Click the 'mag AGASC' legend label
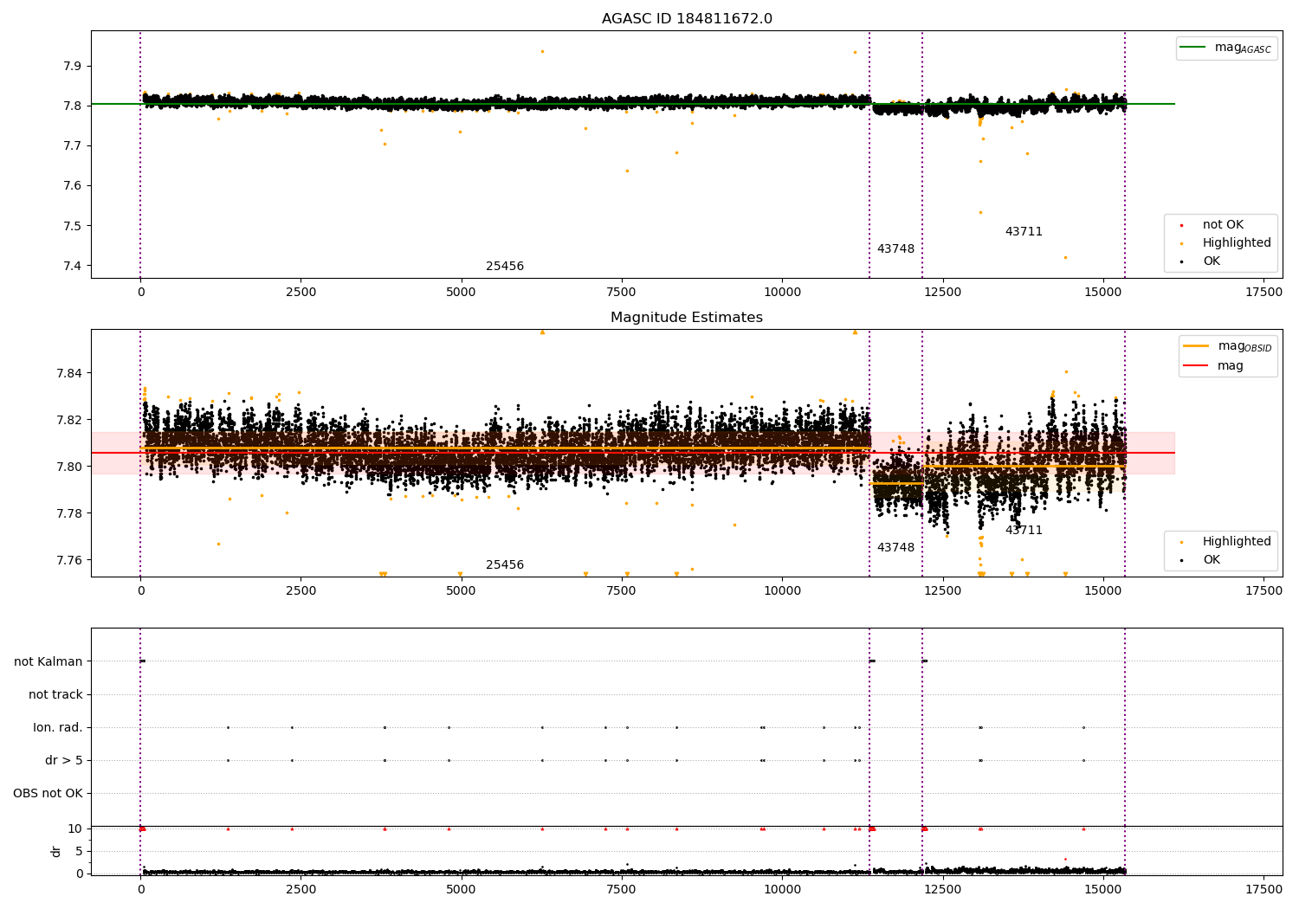The image size is (1299, 909). pos(1243,48)
